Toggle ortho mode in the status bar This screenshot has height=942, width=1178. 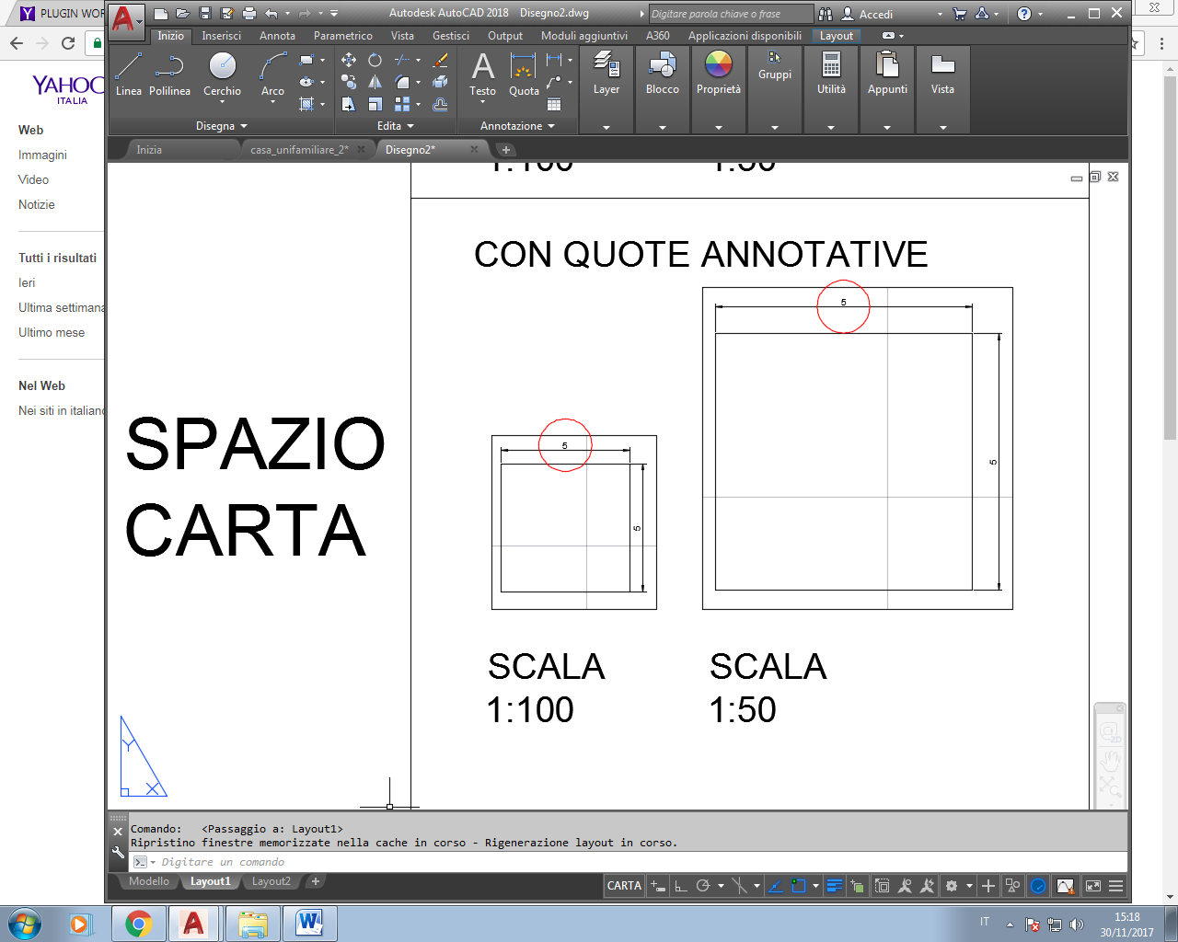pyautogui.click(x=681, y=885)
